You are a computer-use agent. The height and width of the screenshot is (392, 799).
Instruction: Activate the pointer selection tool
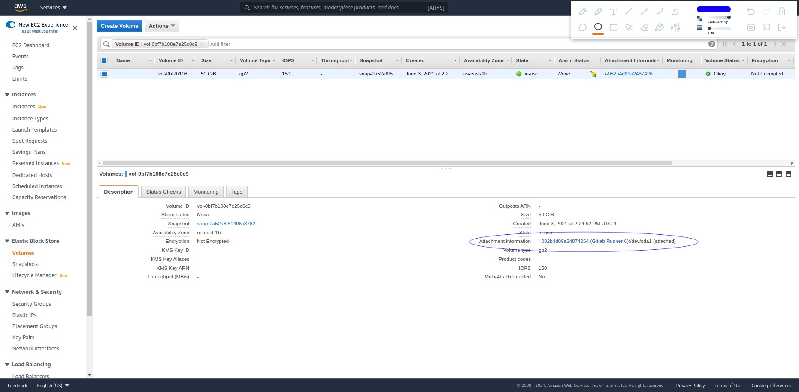(629, 27)
